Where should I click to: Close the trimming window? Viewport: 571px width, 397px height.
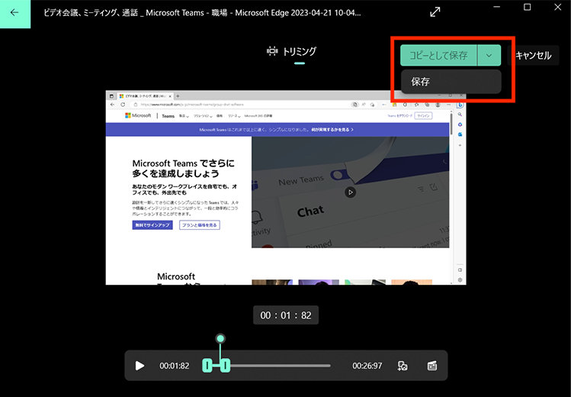[558, 8]
